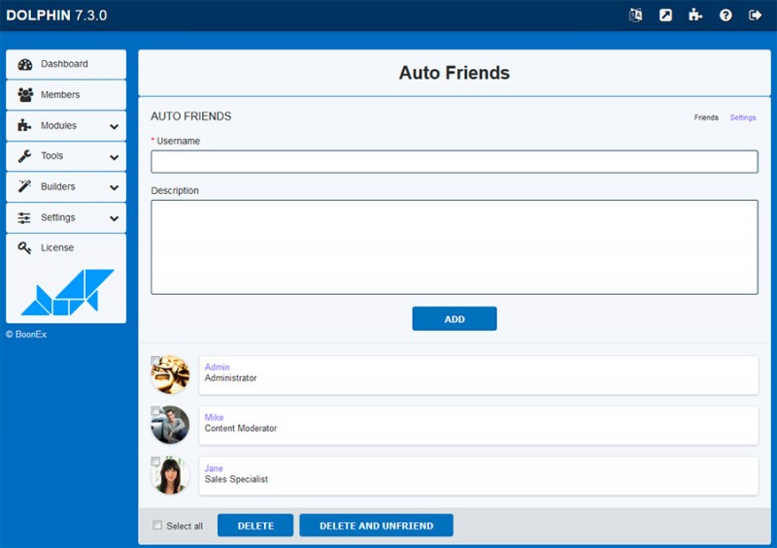The image size is (777, 548).
Task: Focus the Description text area
Action: coord(455,247)
